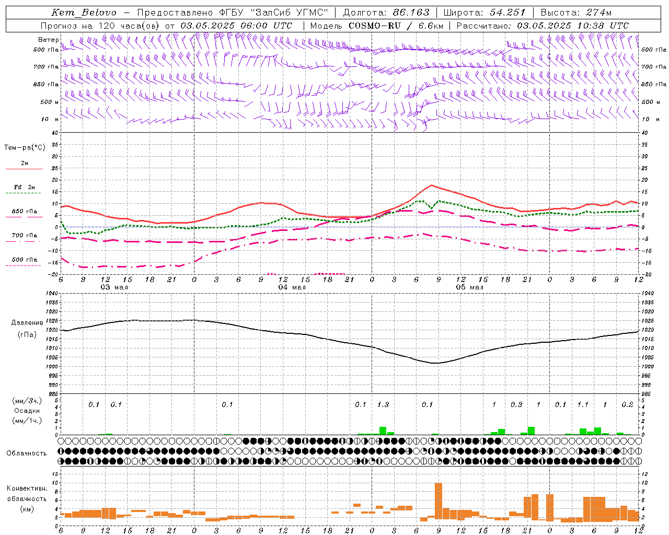Viewport: 669px width, 535px height.
Task: Click the Давление pressure panel label
Action: tap(27, 323)
